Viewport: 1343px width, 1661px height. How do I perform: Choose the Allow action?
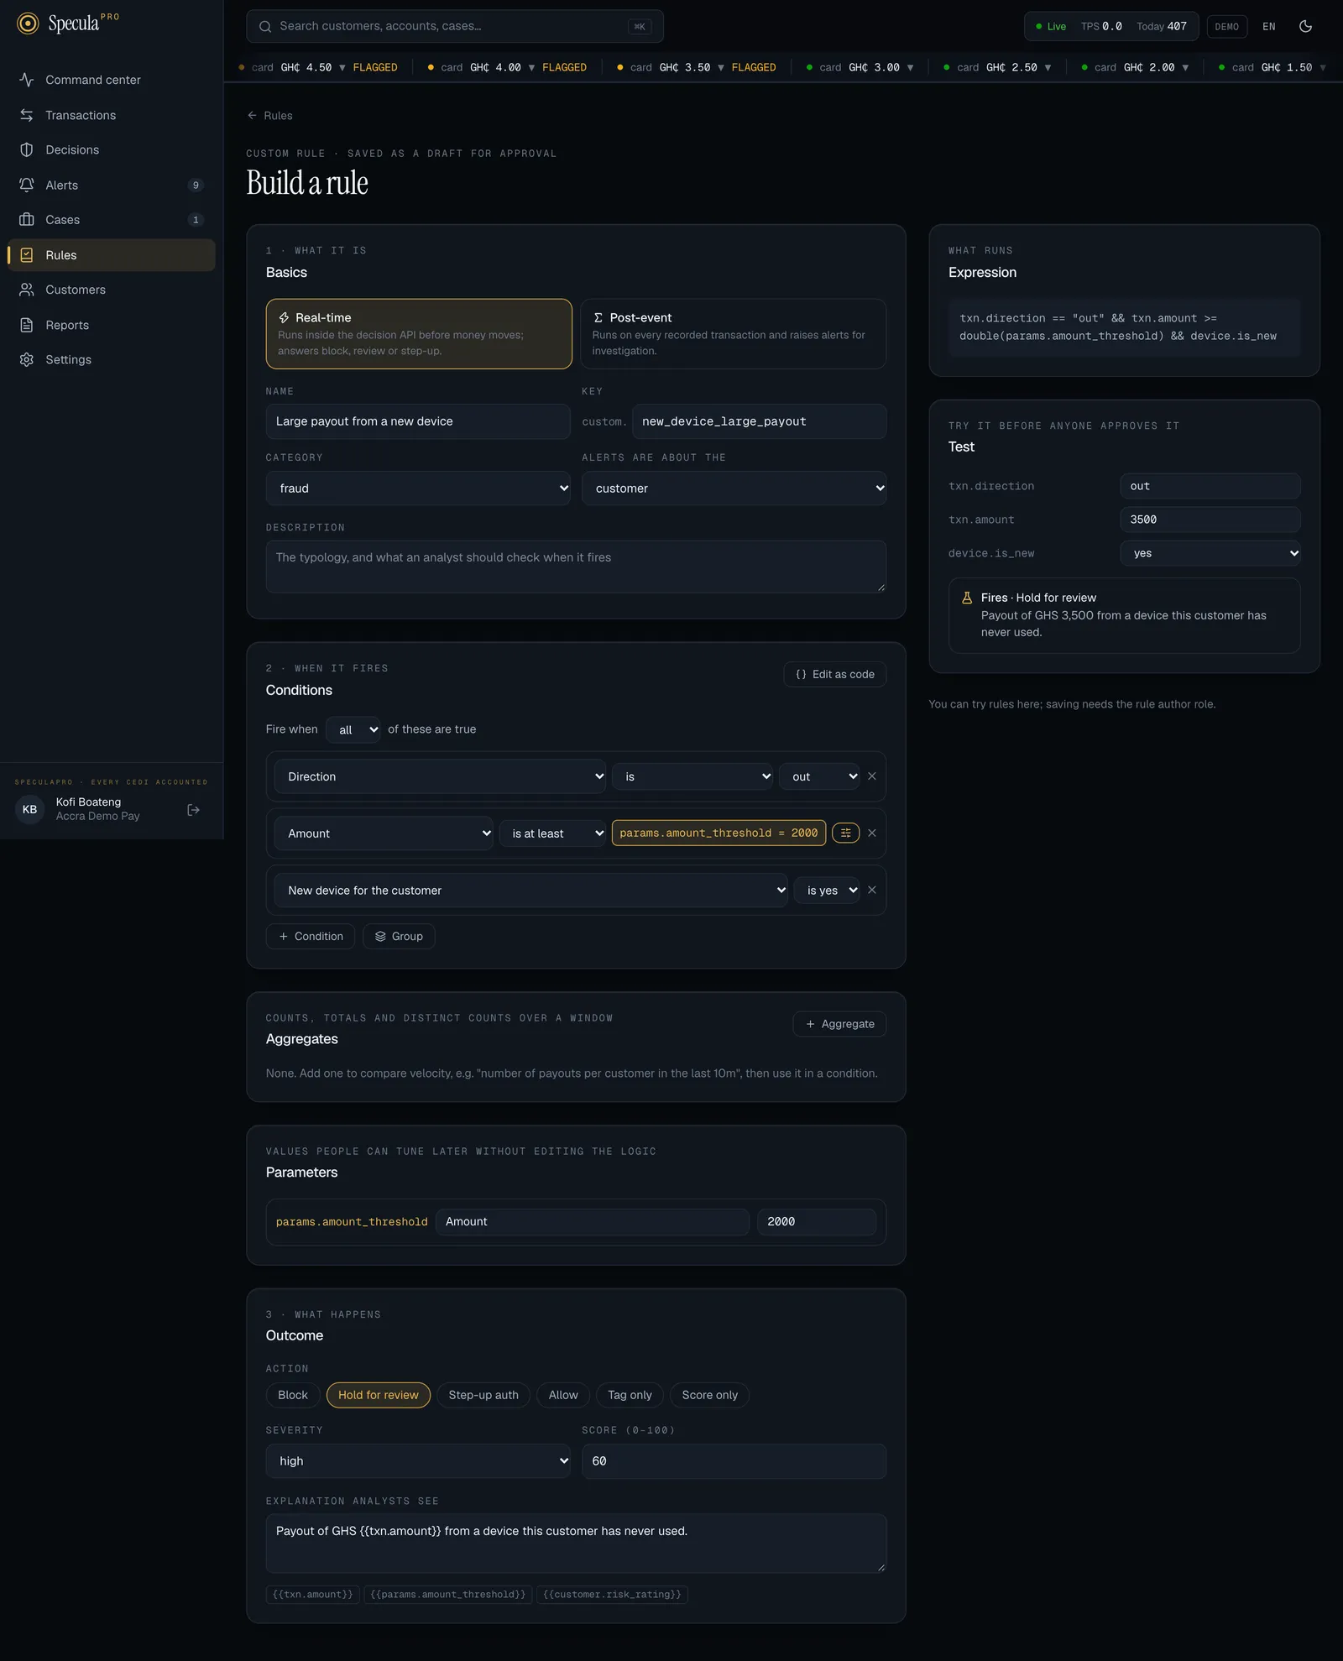click(x=563, y=1395)
